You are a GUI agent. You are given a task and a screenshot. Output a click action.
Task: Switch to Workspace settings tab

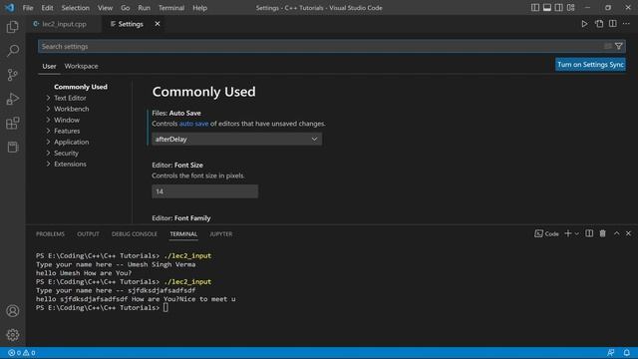tap(81, 66)
